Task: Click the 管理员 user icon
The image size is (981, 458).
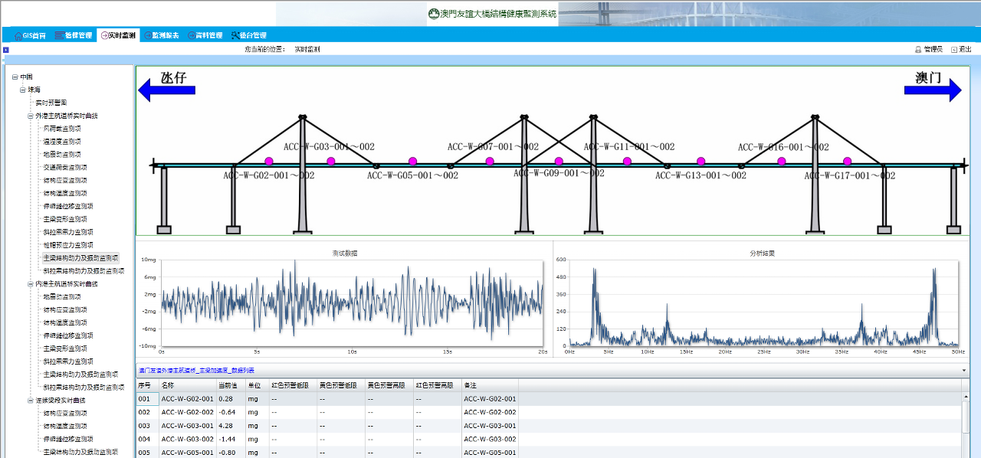Action: pos(918,49)
